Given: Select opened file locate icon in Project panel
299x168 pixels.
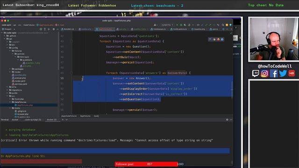Looking at the screenshot, I should click(41, 29).
